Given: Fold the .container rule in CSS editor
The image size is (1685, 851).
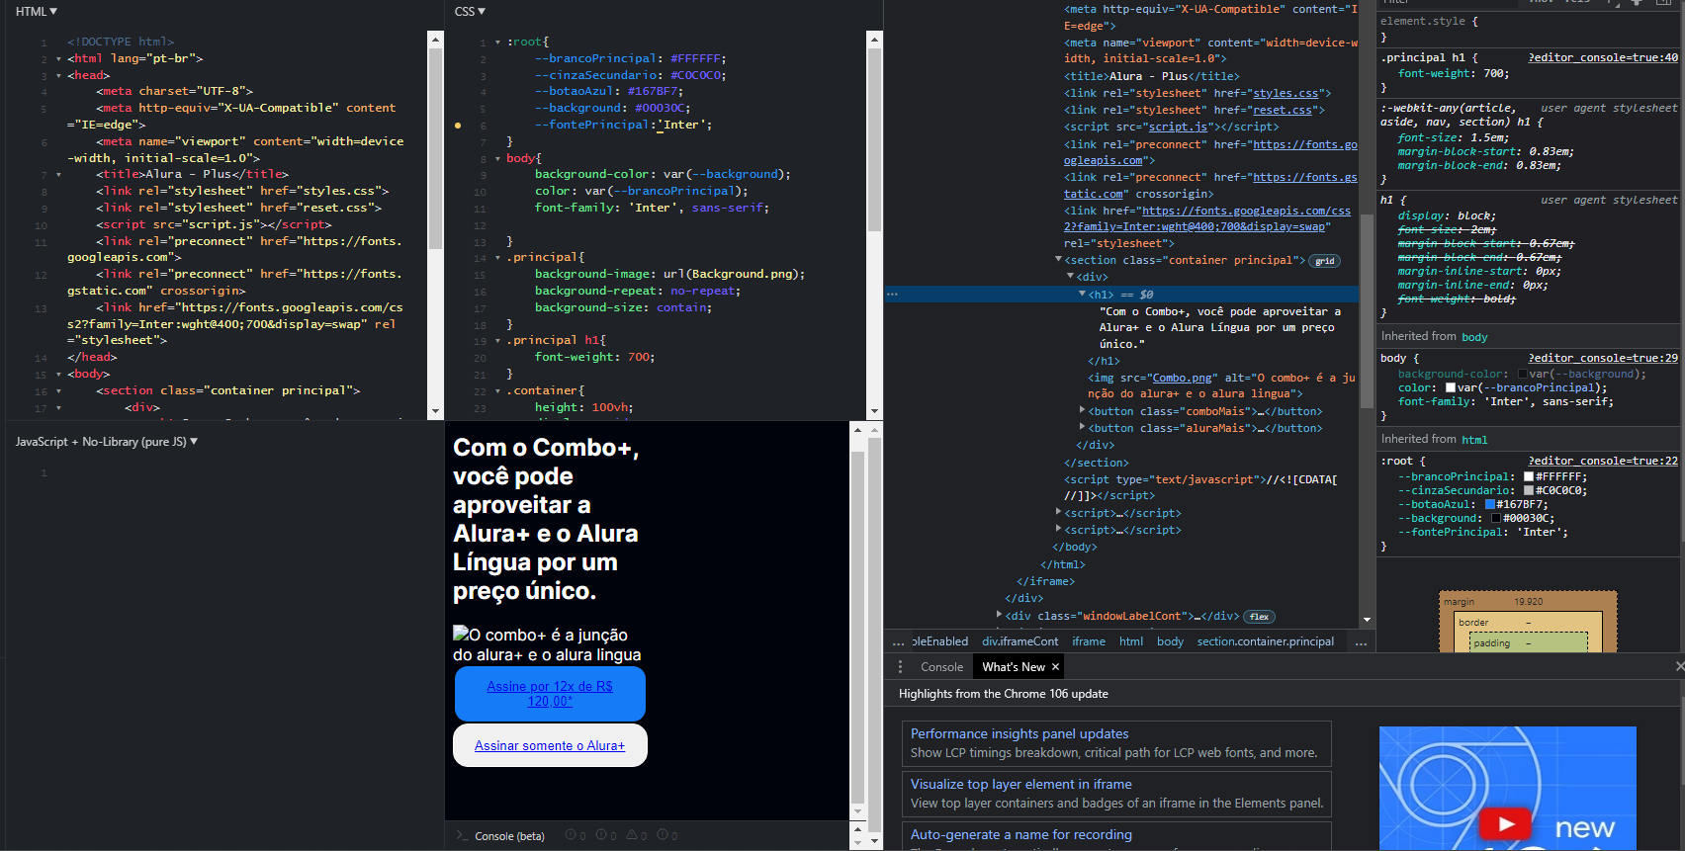Looking at the screenshot, I should [497, 391].
